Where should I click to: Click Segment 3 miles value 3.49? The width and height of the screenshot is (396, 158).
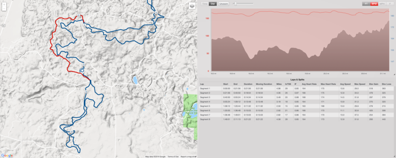[279, 97]
